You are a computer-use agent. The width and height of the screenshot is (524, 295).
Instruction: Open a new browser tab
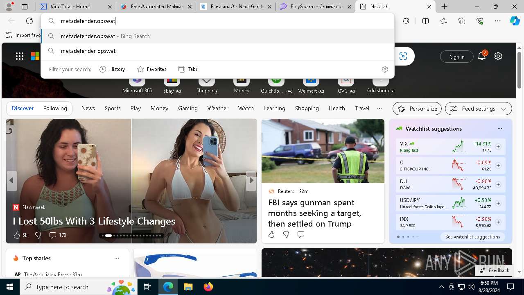point(445,7)
